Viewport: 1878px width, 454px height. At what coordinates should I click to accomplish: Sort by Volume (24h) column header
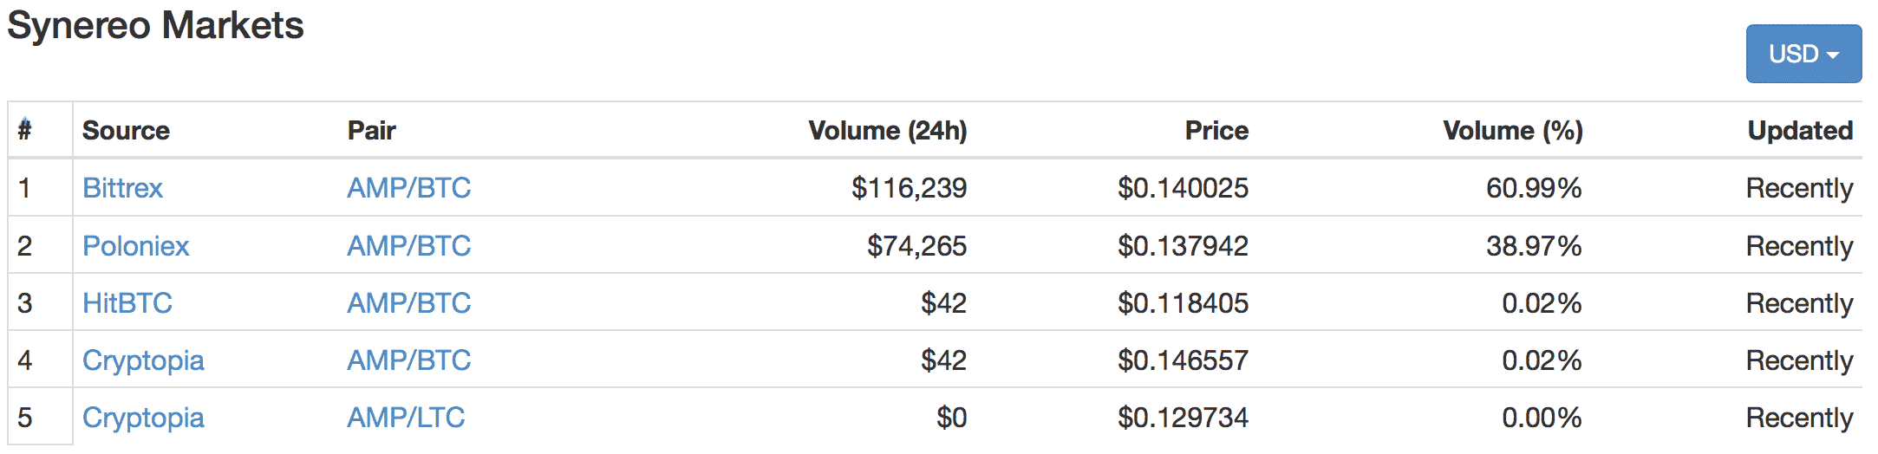coord(888,131)
